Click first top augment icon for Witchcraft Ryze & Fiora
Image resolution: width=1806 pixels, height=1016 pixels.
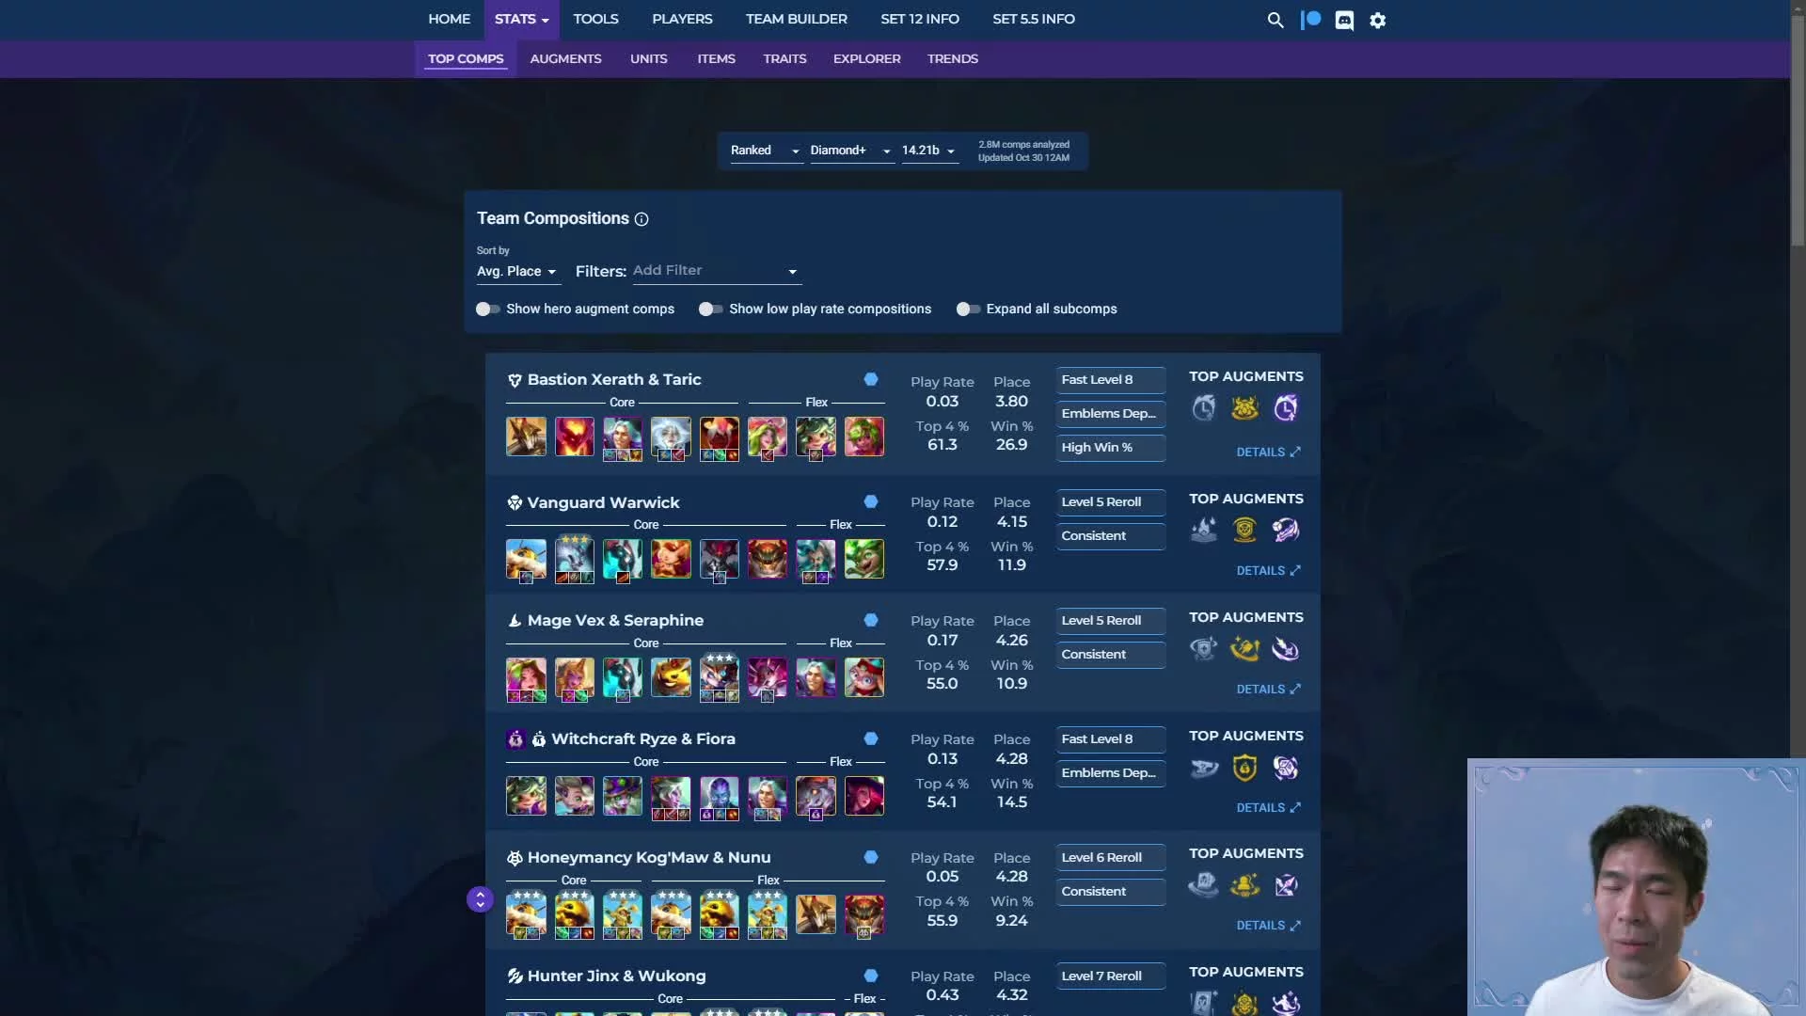pos(1204,768)
